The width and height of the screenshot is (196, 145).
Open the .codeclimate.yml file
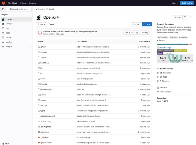48,116
